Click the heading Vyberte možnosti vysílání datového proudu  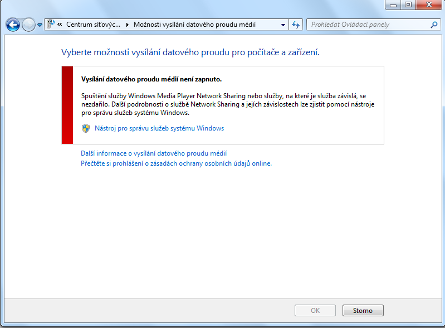coord(190,52)
